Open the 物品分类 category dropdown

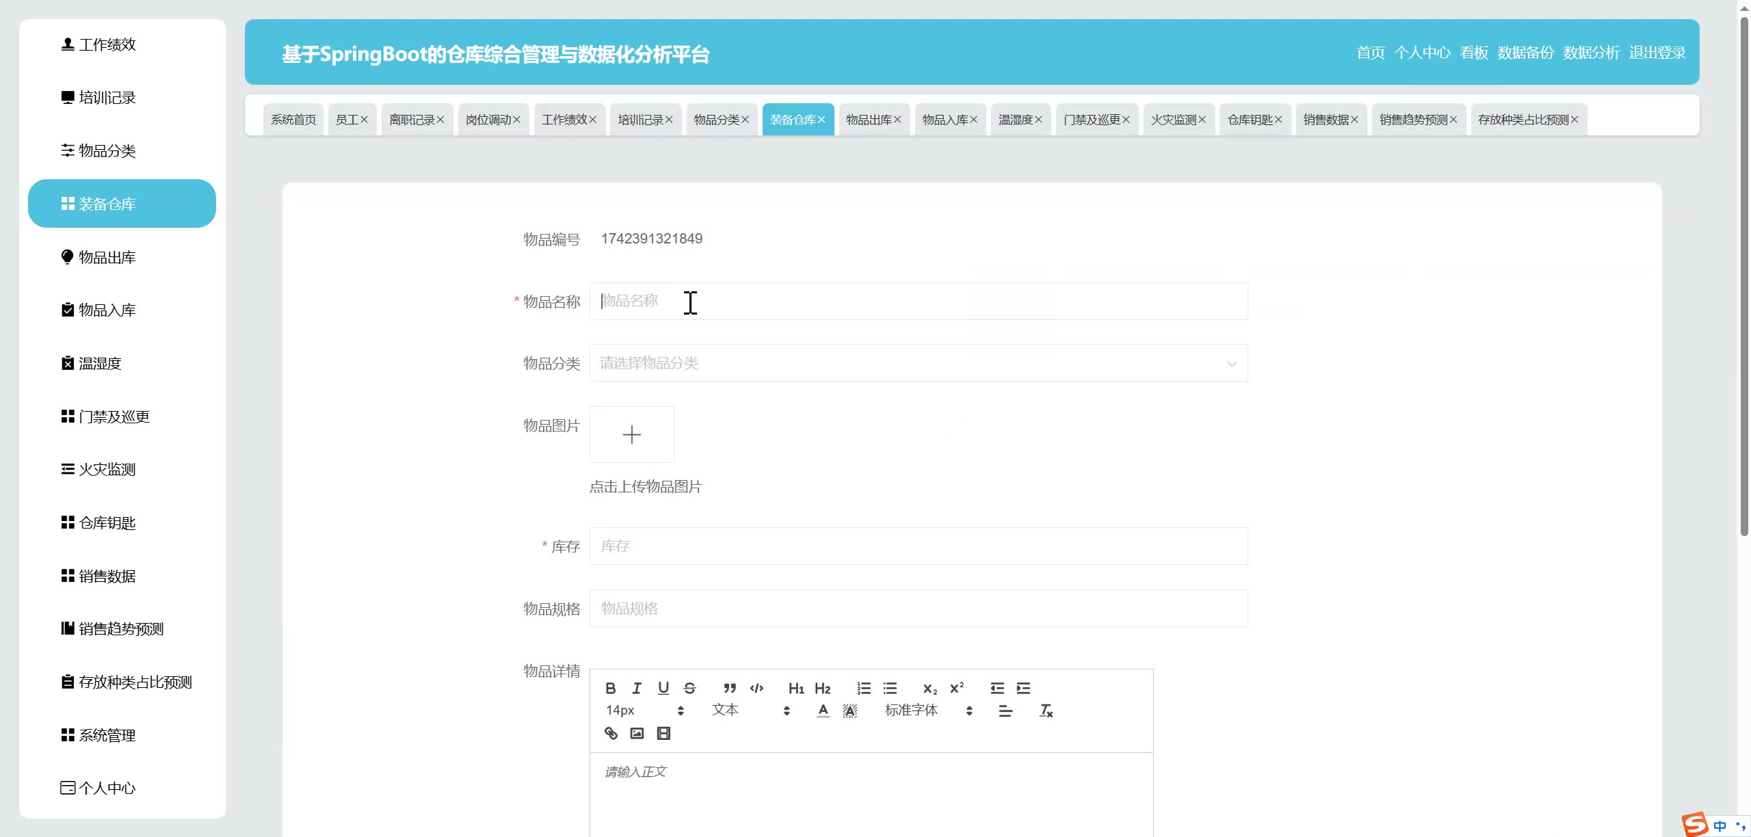pyautogui.click(x=918, y=363)
